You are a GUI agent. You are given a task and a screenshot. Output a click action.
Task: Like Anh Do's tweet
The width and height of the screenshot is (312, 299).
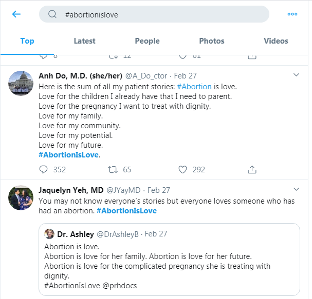pyautogui.click(x=182, y=169)
